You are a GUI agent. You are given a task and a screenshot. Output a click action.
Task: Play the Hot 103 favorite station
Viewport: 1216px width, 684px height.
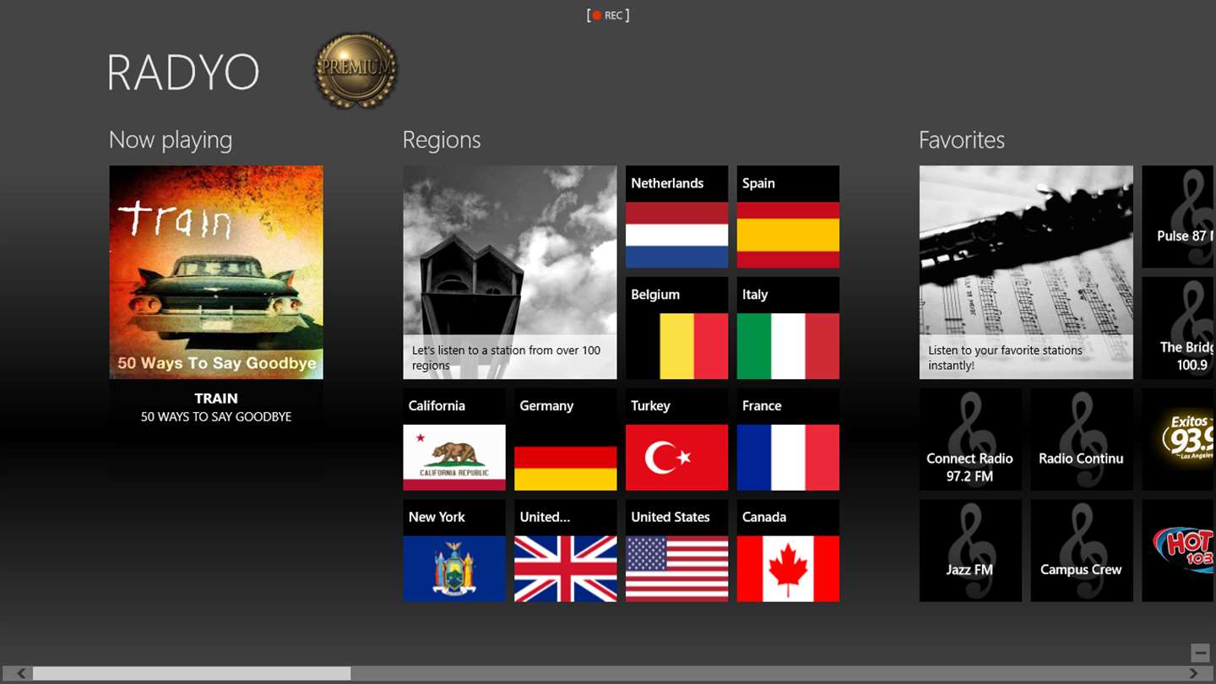[1179, 551]
